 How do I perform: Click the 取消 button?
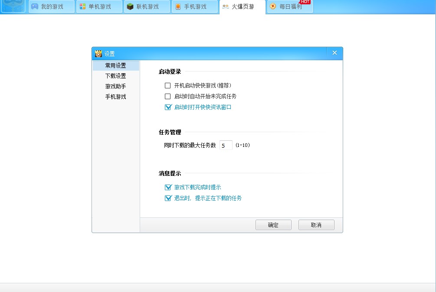[x=316, y=225]
